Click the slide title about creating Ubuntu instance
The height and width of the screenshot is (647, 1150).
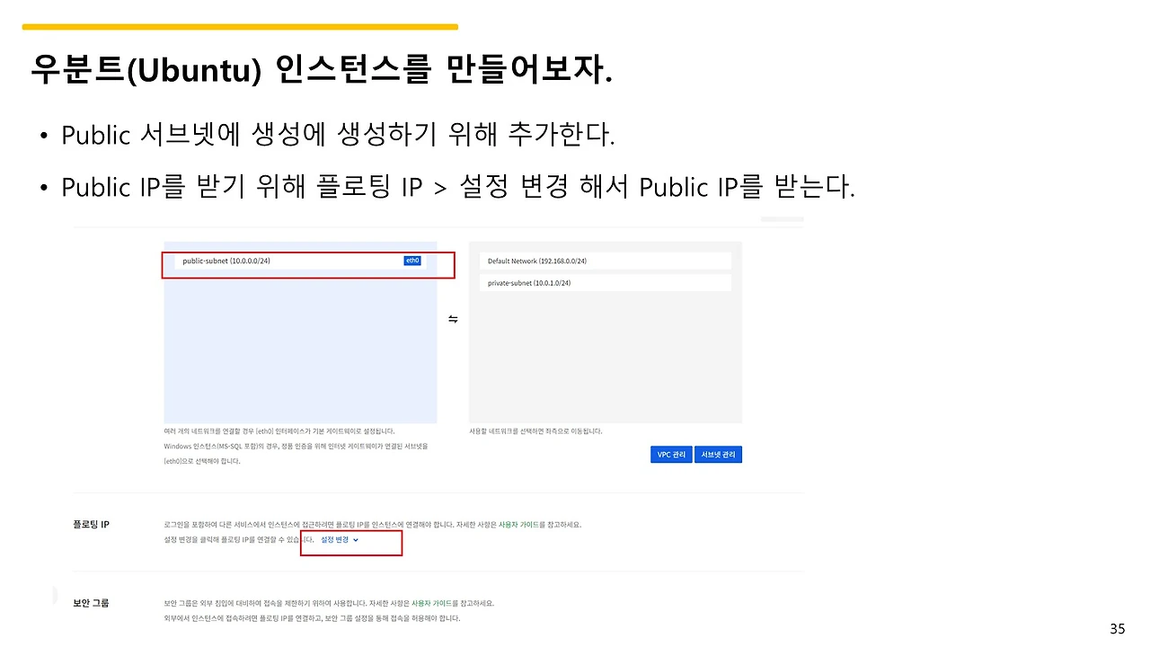(x=323, y=70)
